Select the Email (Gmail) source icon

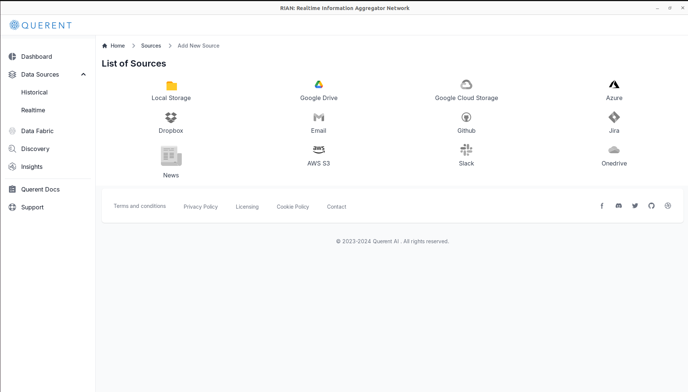pos(319,118)
